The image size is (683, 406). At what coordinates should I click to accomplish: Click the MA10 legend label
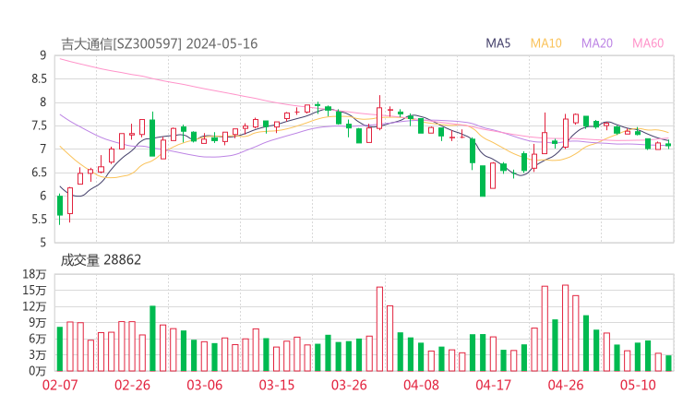point(545,43)
